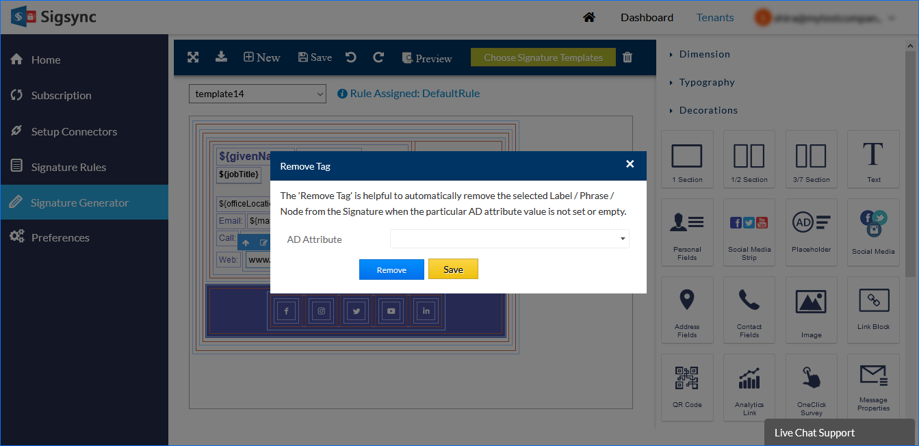Open the AD Attribute dropdown
919x446 pixels.
click(509, 239)
